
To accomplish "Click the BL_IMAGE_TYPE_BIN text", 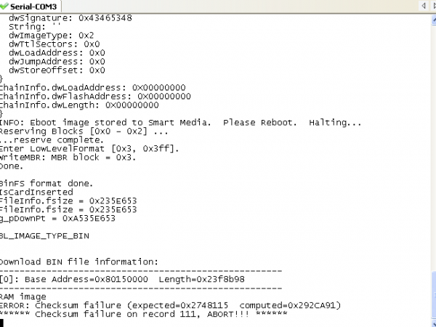I will coord(45,235).
